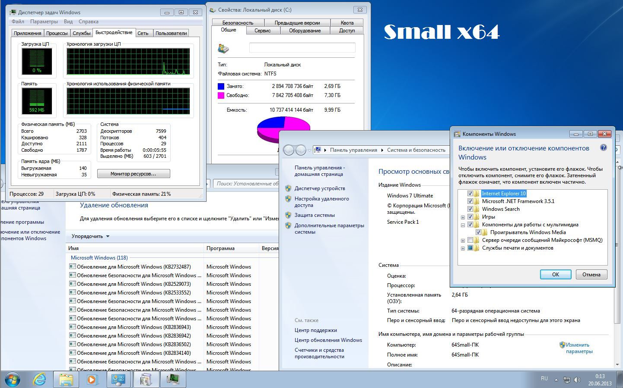Open recent pages dropdown beside nav buttons

309,150
